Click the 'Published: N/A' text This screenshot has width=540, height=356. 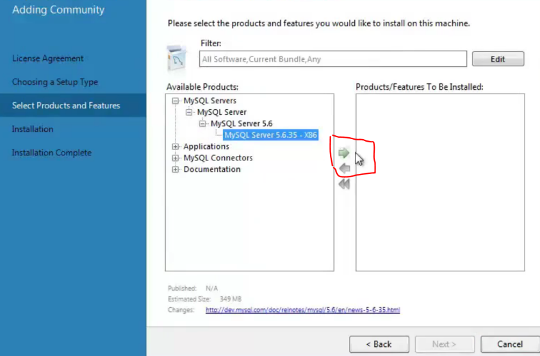193,289
